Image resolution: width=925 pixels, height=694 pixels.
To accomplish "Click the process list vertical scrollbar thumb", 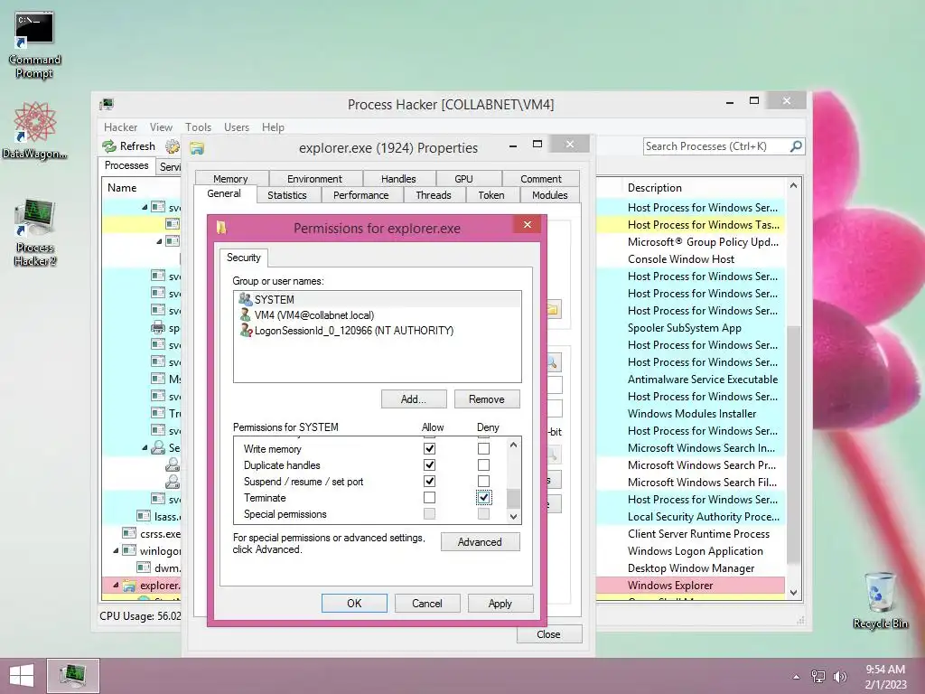I will click(793, 443).
